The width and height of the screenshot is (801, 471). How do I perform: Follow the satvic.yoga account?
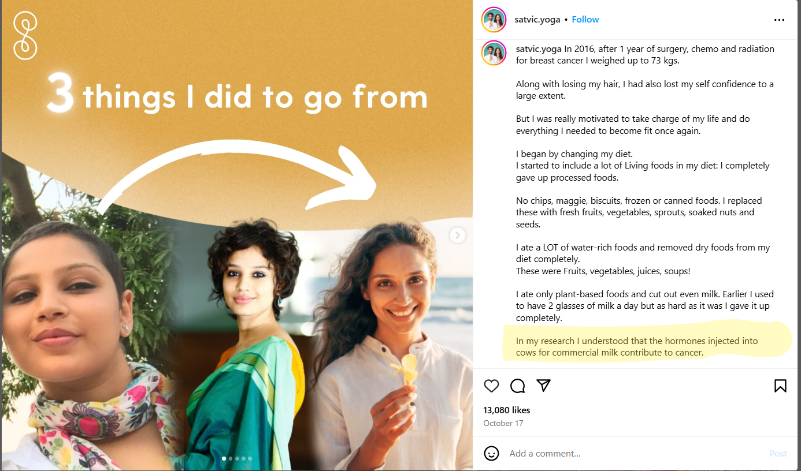coord(585,20)
